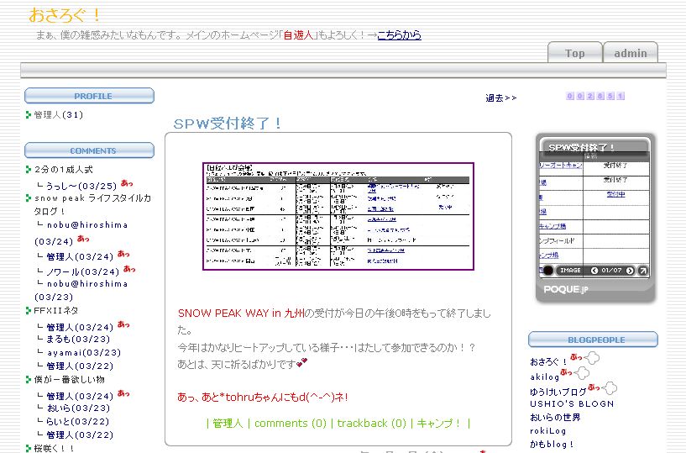Click the green arrow beside 僕が一番欲しい物
This screenshot has width=686, height=453.
[x=29, y=379]
